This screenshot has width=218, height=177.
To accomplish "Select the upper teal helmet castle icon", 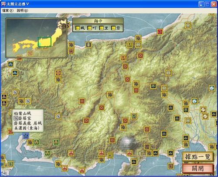I will click(x=10, y=64).
